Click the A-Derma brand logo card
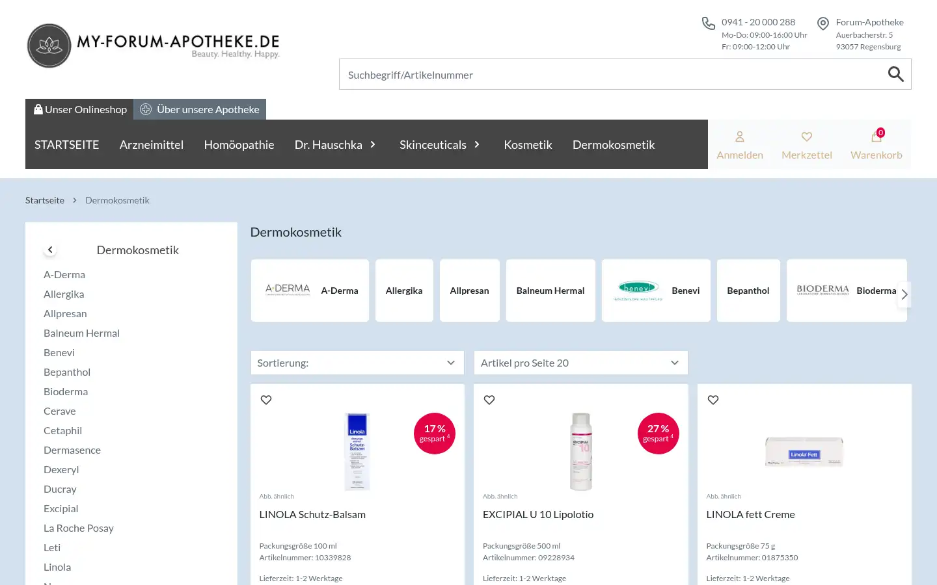This screenshot has width=937, height=585. (x=310, y=291)
